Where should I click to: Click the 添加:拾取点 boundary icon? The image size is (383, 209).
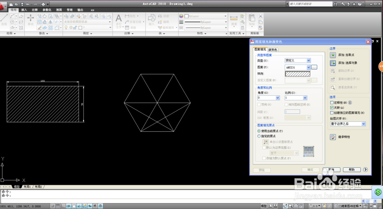pyautogui.click(x=333, y=55)
